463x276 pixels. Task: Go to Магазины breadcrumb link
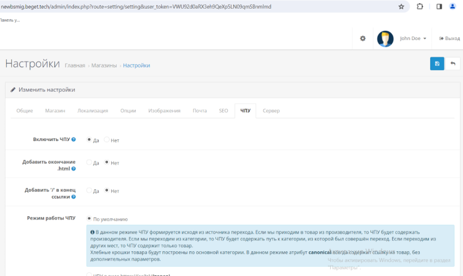coord(104,65)
